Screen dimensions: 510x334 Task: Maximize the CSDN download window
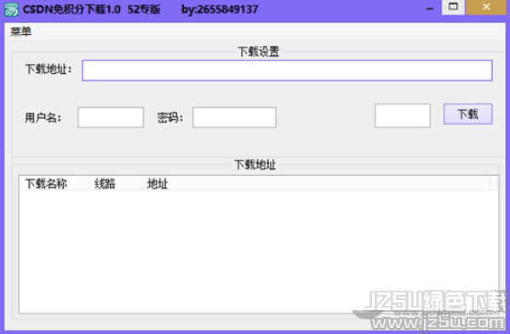(x=453, y=7)
